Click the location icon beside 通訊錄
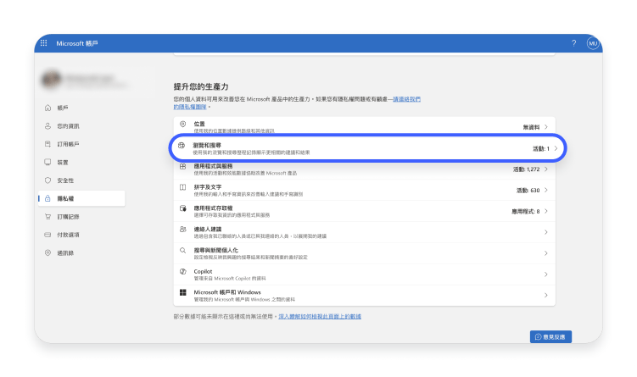The height and width of the screenshot is (377, 637). point(48,252)
